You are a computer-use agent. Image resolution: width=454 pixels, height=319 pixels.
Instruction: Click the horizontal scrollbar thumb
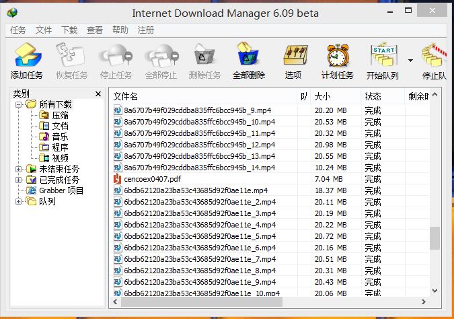click(202, 302)
